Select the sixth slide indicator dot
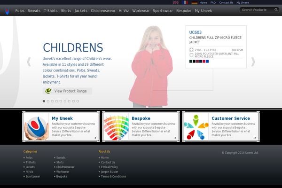This screenshot has height=188, width=282. (65, 101)
